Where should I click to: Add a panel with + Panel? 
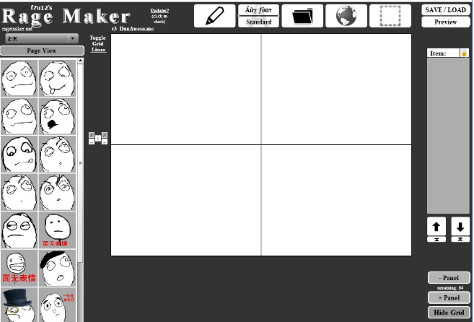[x=449, y=297]
